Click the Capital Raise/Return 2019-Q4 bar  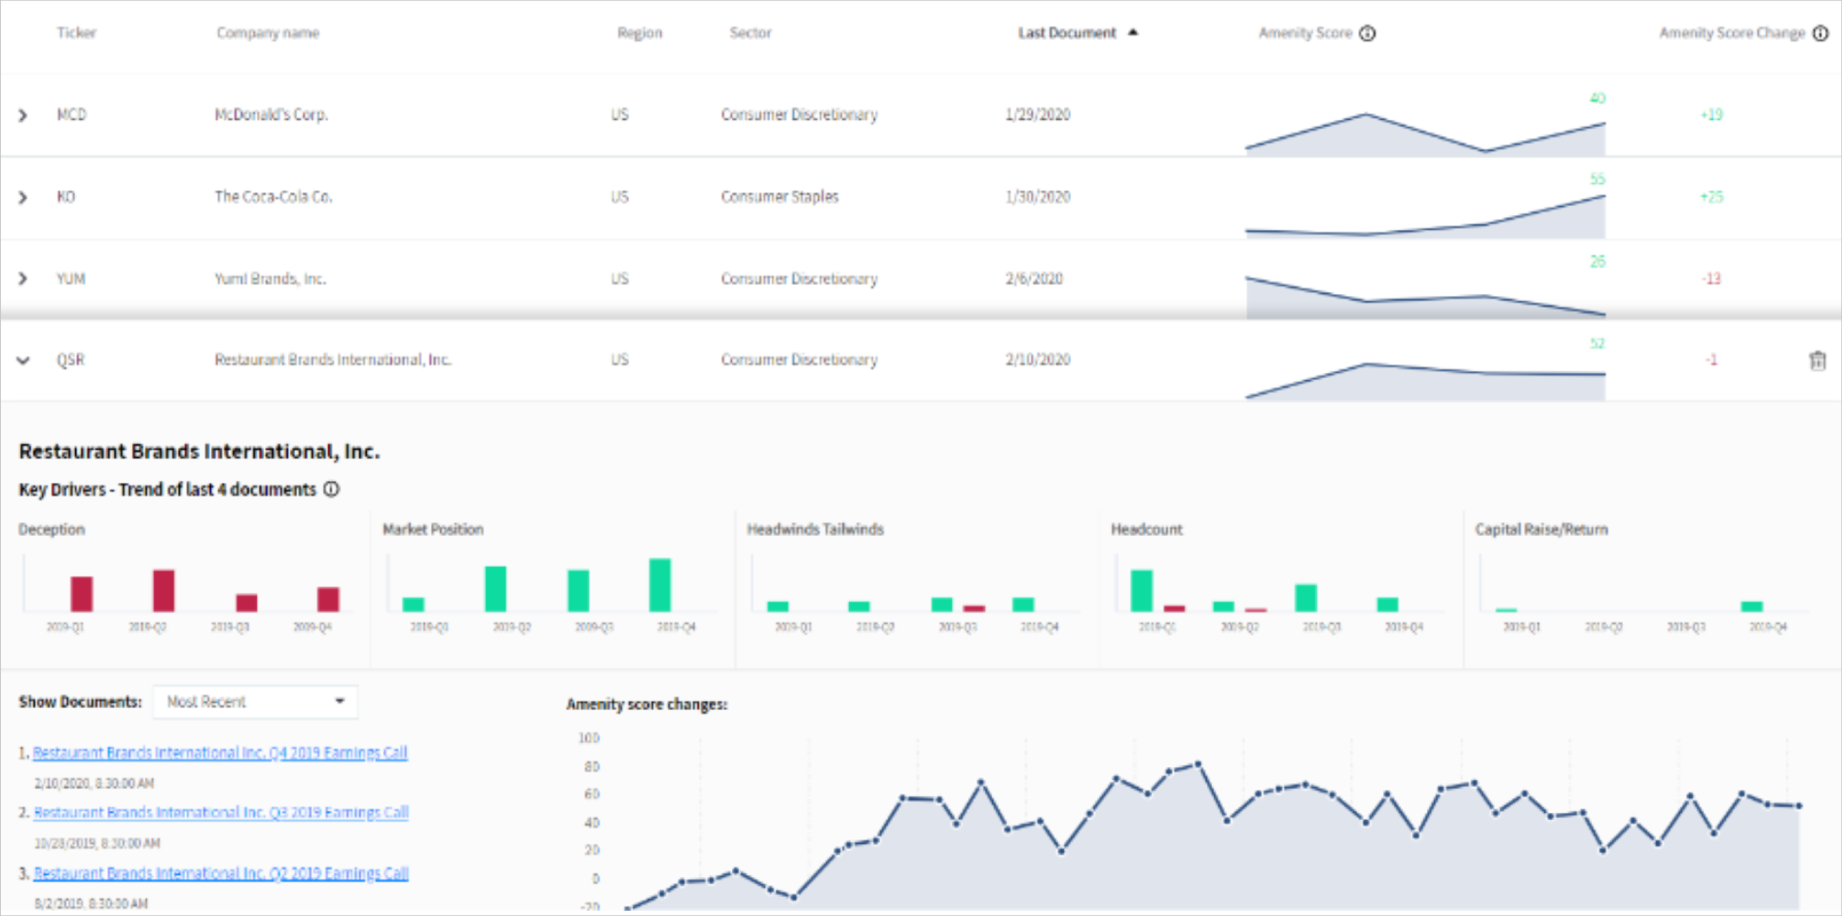[1752, 607]
